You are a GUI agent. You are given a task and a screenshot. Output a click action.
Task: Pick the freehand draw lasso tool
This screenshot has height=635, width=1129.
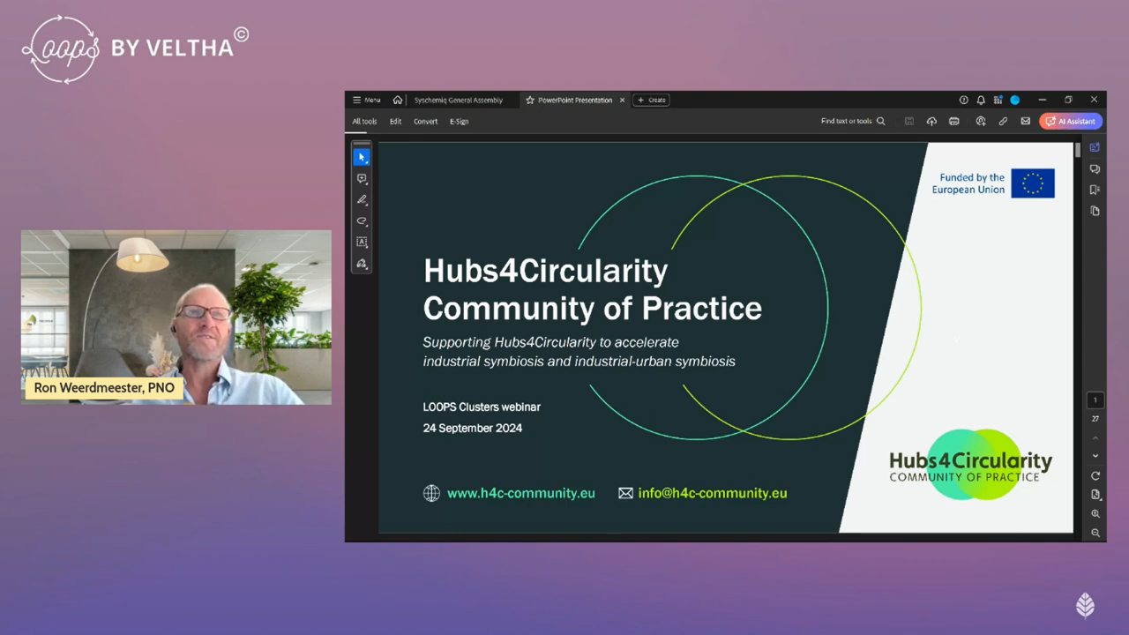pyautogui.click(x=362, y=221)
